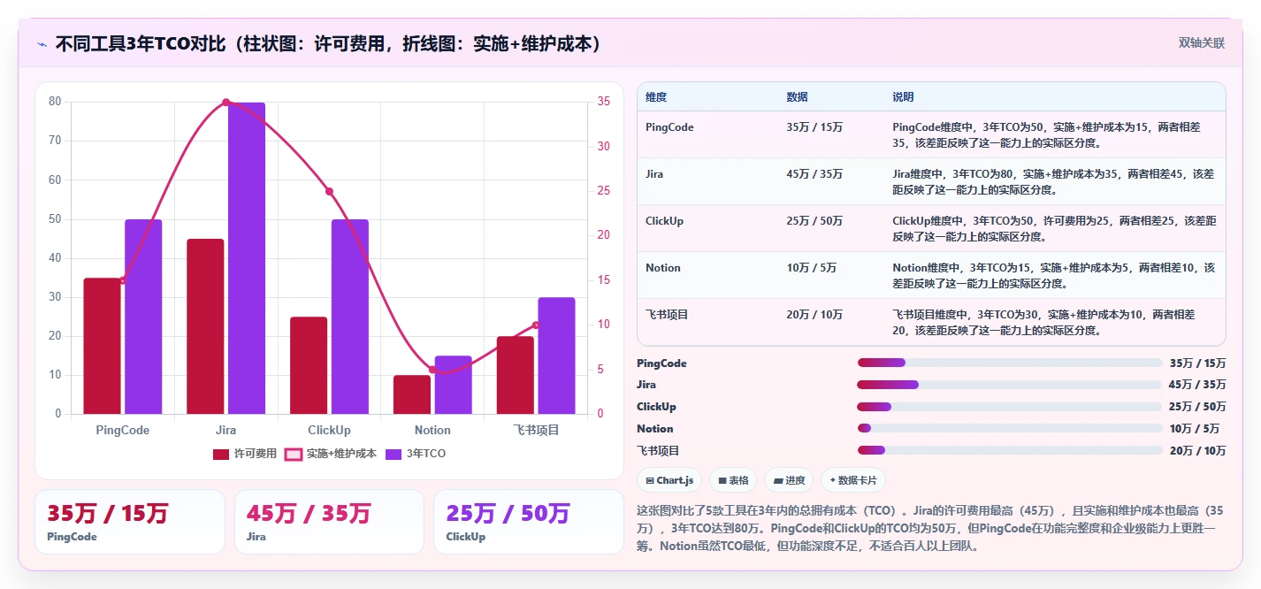This screenshot has width=1261, height=589.
Task: Select the Notion progress bar
Action: pyautogui.click(x=1010, y=428)
